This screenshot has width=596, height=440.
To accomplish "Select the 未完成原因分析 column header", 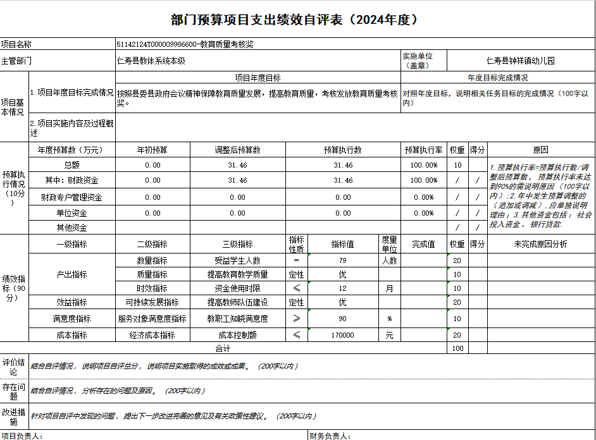I will pyautogui.click(x=540, y=244).
